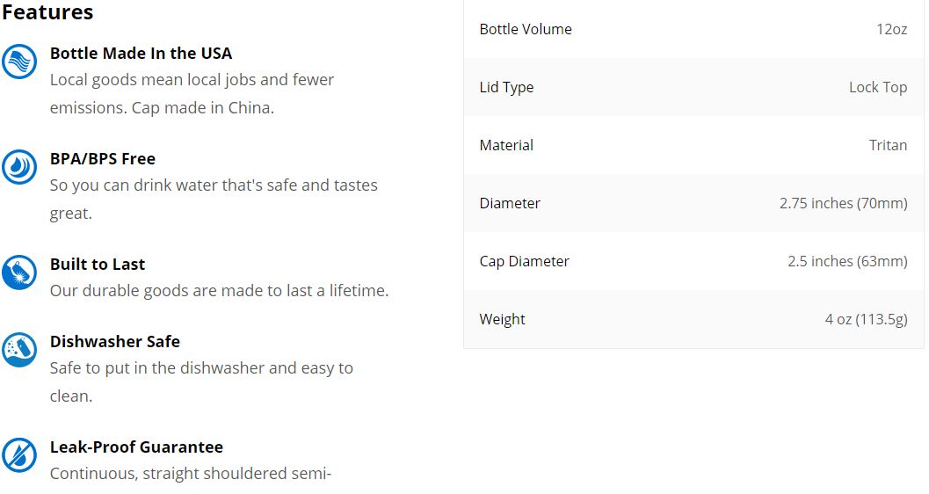Click the Built to Last spark icon
Screen dimensions: 929x494
(19, 272)
